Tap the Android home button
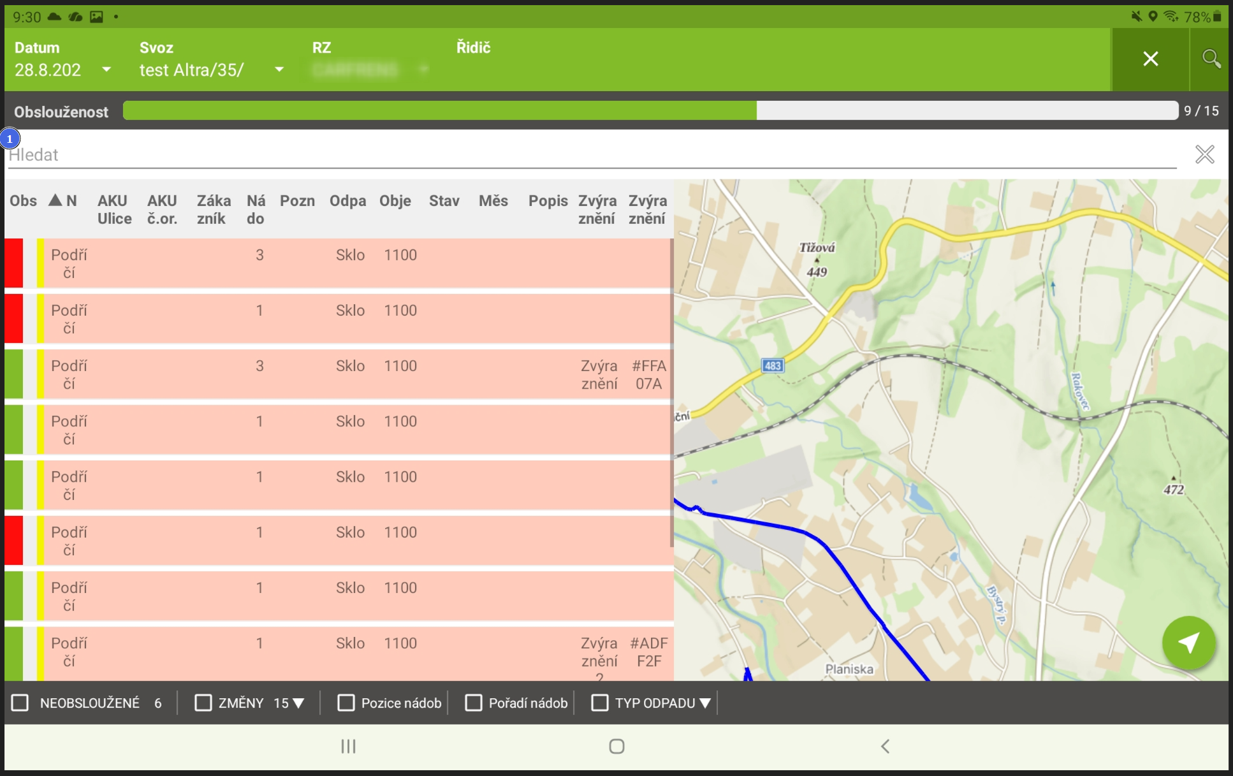 click(616, 746)
